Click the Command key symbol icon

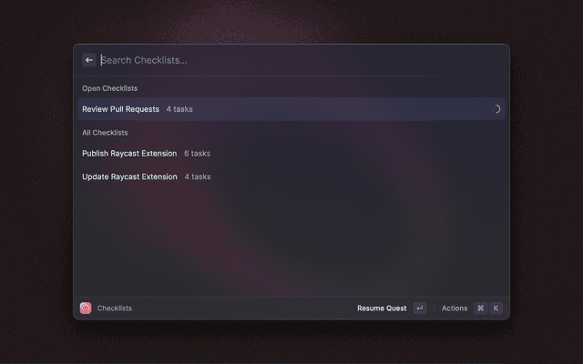pos(481,308)
